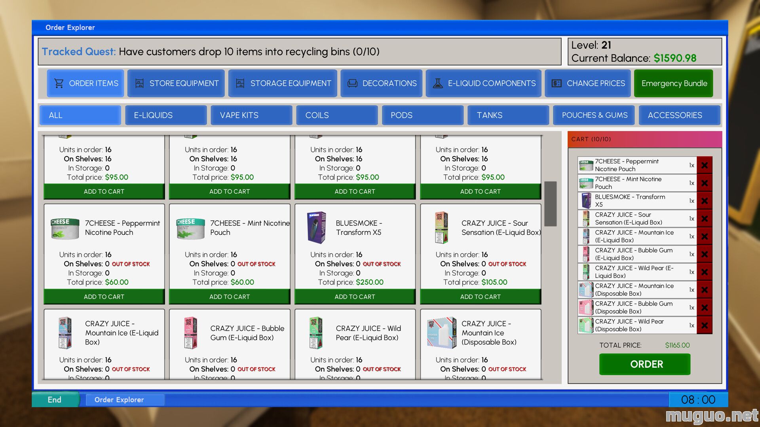Click the CRAZY JUICE Sour Sensation product image

tap(441, 228)
